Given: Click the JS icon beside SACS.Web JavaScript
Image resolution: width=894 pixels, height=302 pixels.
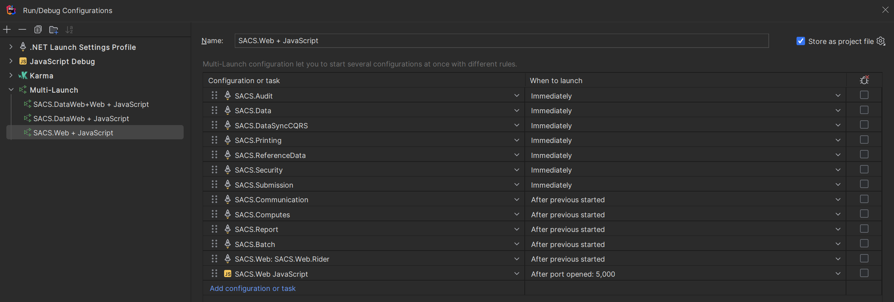Looking at the screenshot, I should click(x=228, y=274).
